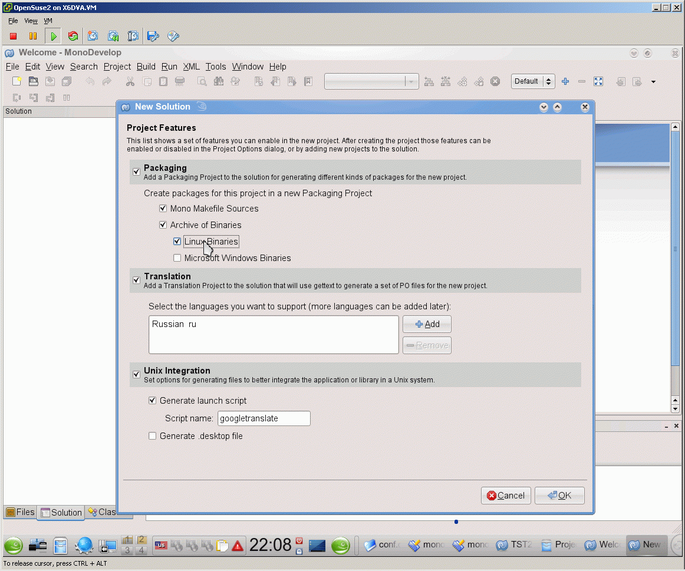Viewport: 685px width, 571px height.
Task: Click the blue plus layout icon
Action: point(565,81)
